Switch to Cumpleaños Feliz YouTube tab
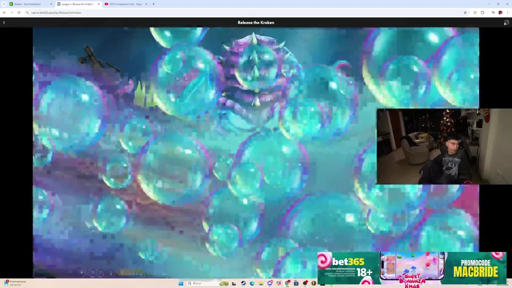The height and width of the screenshot is (288, 512). pos(125,4)
